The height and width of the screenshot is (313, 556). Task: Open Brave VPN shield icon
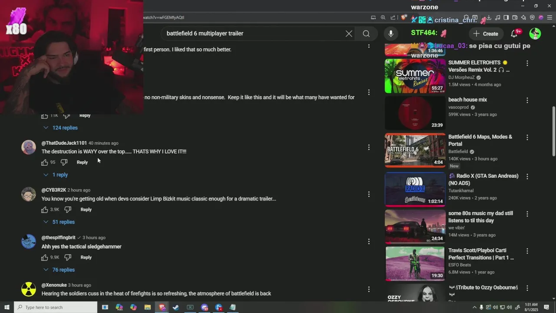(532, 17)
